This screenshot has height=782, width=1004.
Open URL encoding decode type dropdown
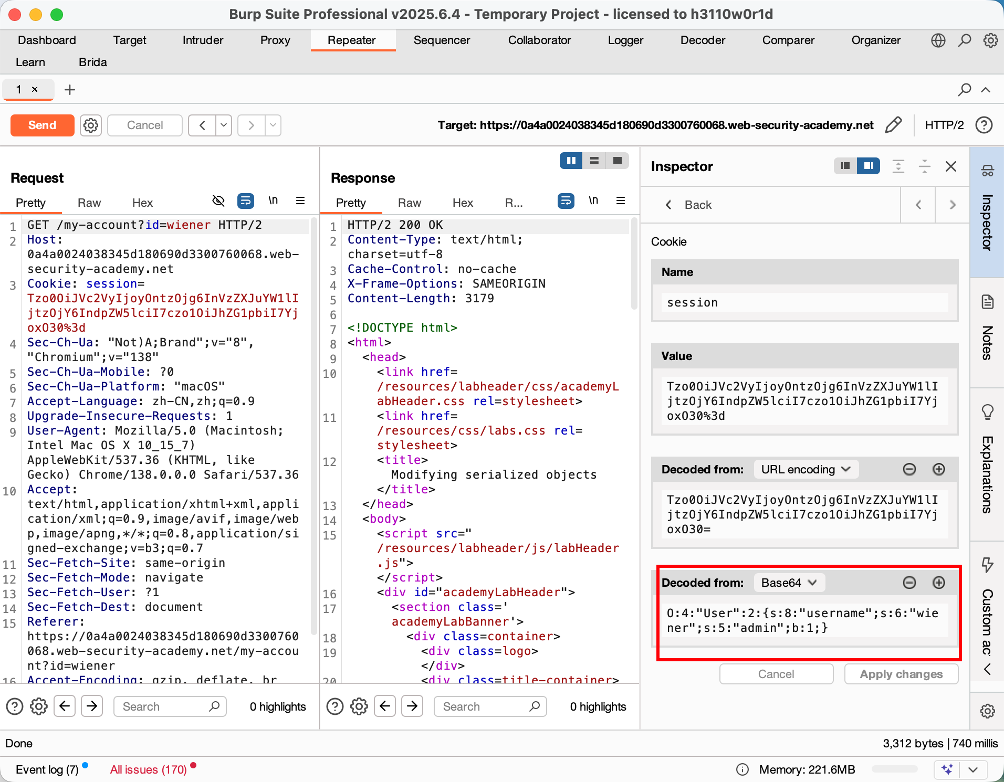pyautogui.click(x=806, y=469)
